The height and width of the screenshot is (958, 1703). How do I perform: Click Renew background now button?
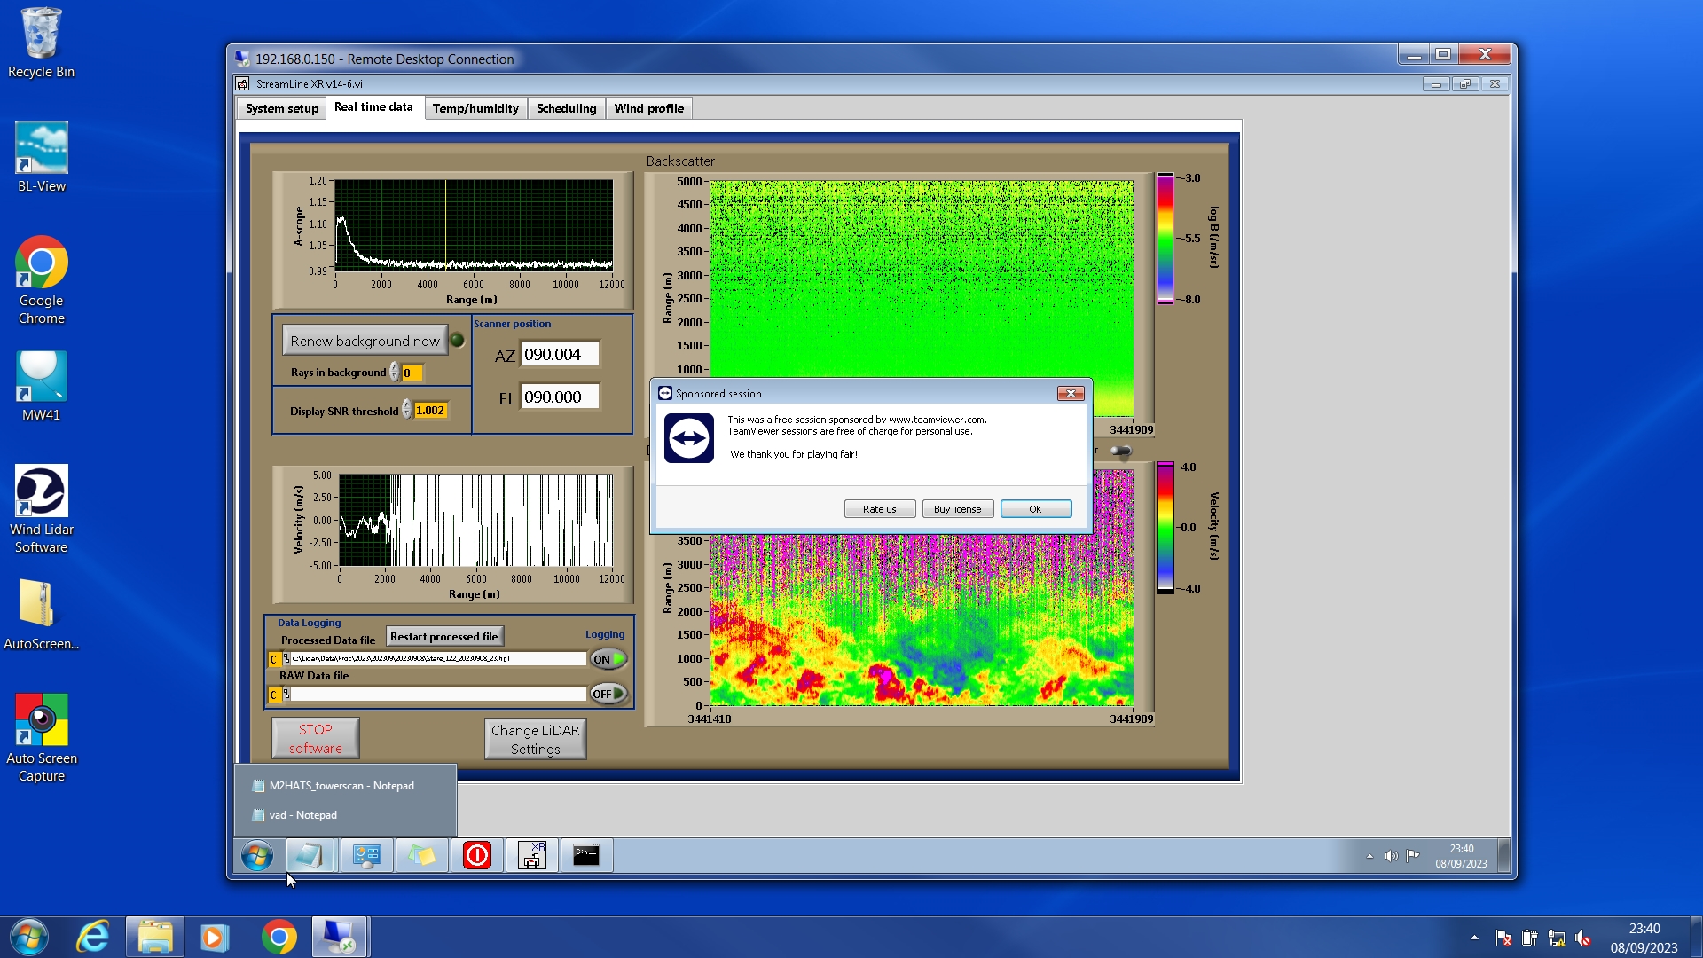tap(365, 341)
